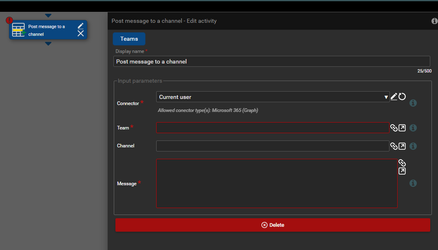The width and height of the screenshot is (438, 250).
Task: Refresh the Connector list
Action: point(402,96)
